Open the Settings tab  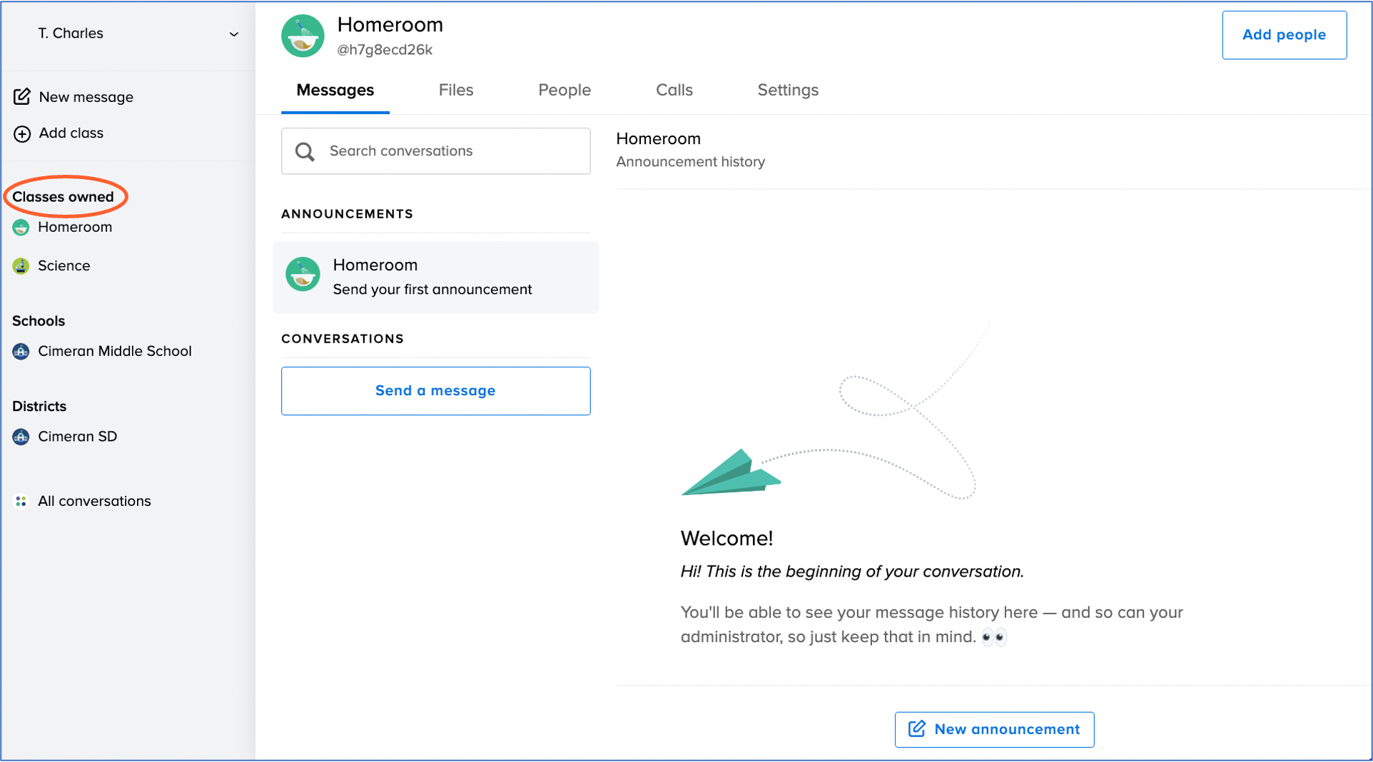click(787, 91)
